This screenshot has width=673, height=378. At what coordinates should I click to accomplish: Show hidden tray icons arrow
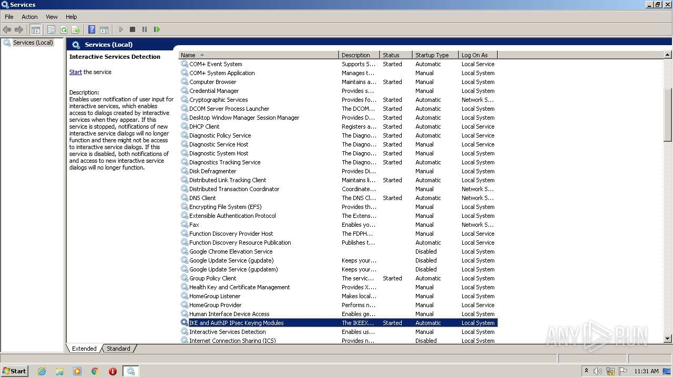586,371
